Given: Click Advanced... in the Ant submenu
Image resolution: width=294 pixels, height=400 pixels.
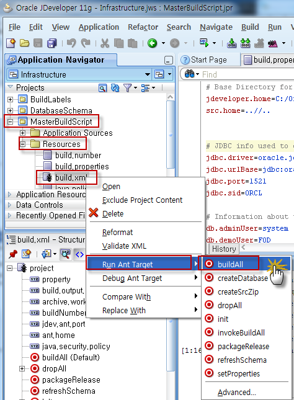Looking at the screenshot, I should click(x=236, y=393).
